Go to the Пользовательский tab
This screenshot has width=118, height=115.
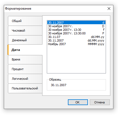(x=25, y=88)
